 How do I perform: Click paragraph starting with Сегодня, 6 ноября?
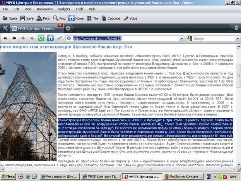(x=145, y=62)
